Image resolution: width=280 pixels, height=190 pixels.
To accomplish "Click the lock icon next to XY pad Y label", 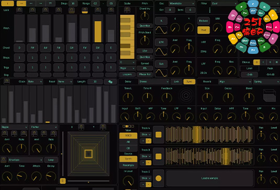I will (x=103, y=127).
